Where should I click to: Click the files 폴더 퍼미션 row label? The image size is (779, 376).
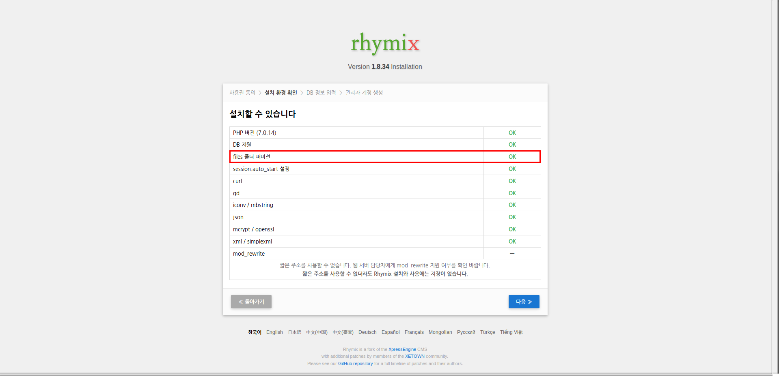(x=252, y=157)
